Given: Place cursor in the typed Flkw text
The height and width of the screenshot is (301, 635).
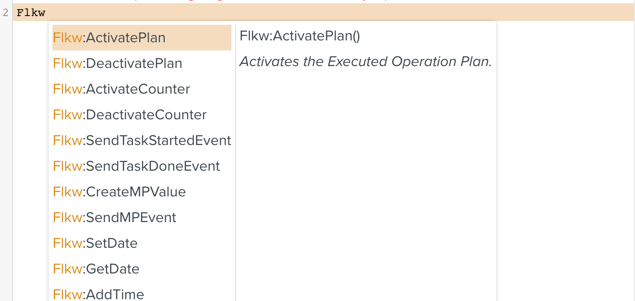Looking at the screenshot, I should pos(31,13).
